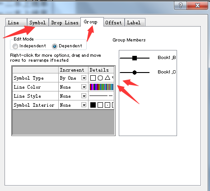Open Line Color increment dropdown

(84, 87)
